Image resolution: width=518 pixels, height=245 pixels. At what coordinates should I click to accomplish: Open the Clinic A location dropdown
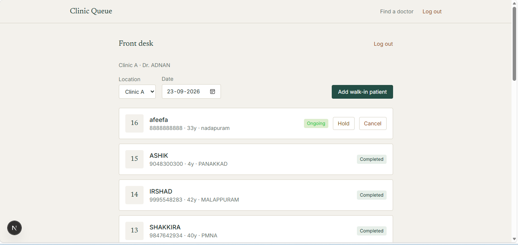137,92
